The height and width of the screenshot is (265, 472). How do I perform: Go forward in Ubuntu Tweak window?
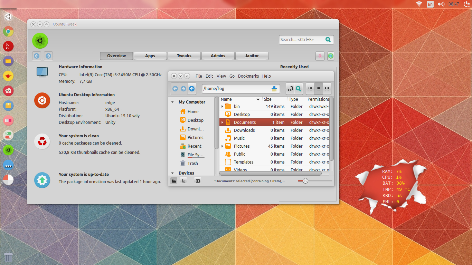pyautogui.click(x=48, y=56)
